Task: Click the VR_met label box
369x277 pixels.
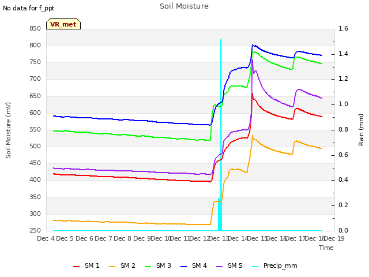Action: [x=63, y=24]
